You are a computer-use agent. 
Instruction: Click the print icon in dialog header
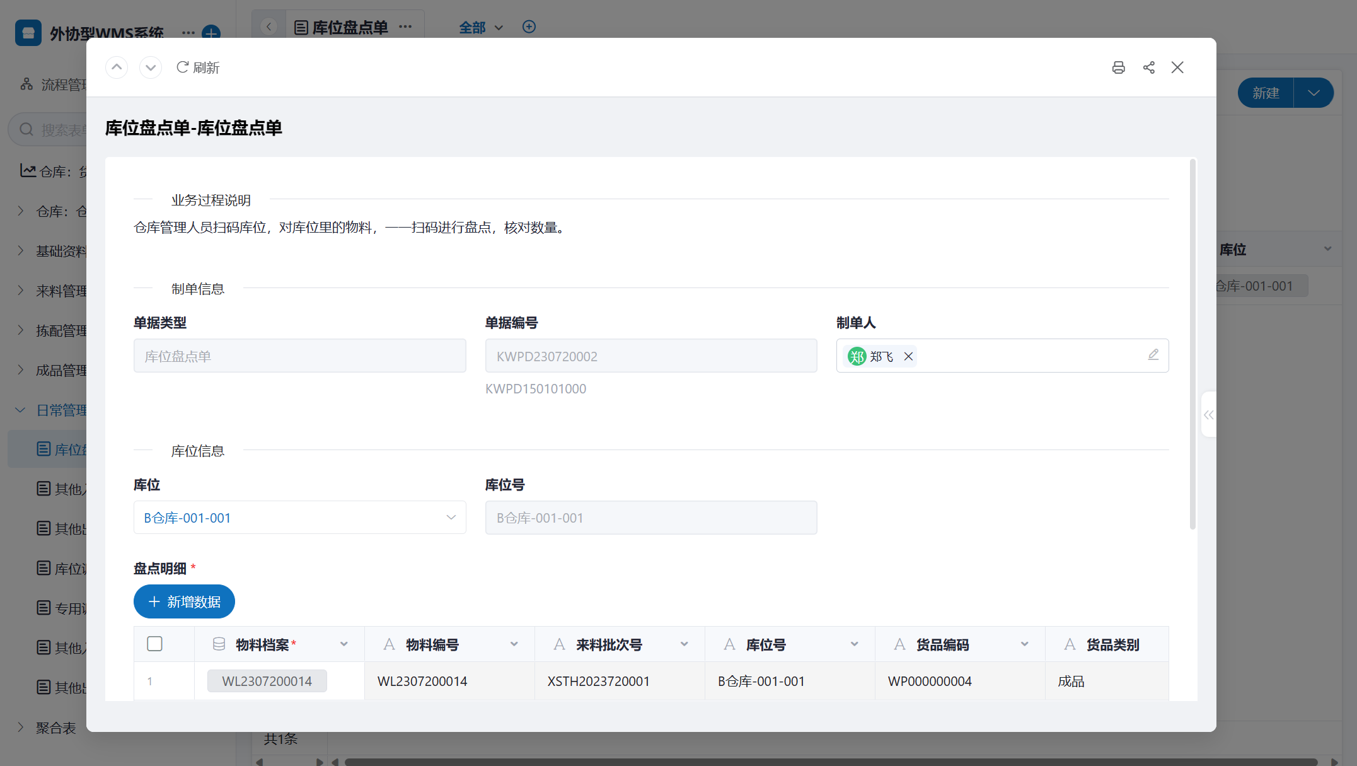coord(1118,67)
